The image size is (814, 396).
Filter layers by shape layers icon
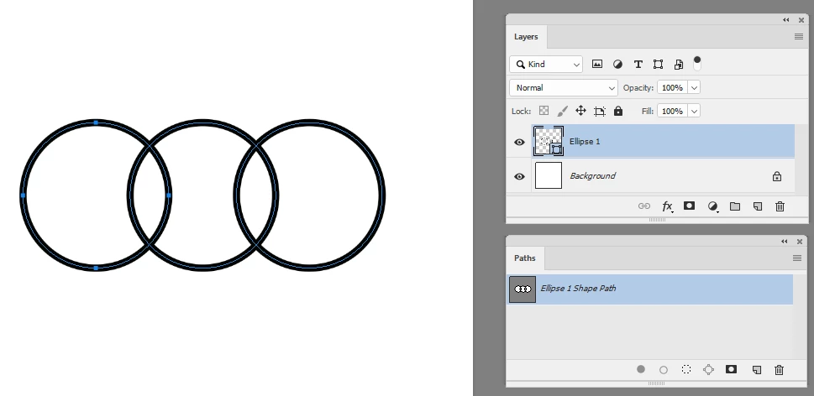pyautogui.click(x=658, y=65)
